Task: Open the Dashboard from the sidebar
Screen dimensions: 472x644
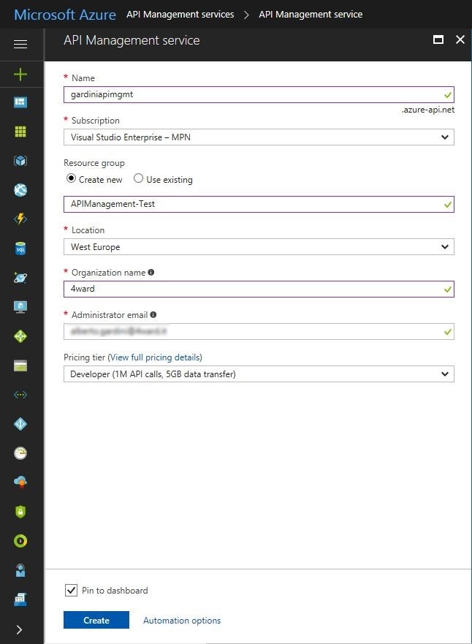Action: coord(21,102)
